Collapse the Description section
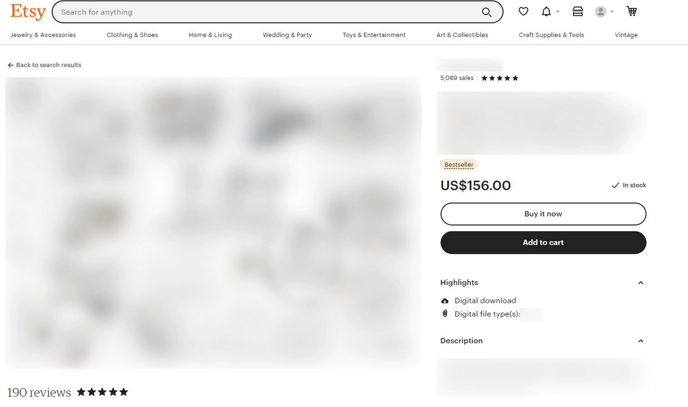 (x=641, y=341)
